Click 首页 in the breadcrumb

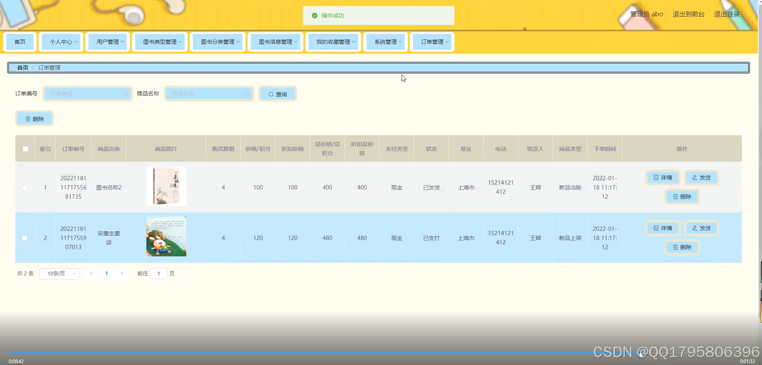point(22,67)
